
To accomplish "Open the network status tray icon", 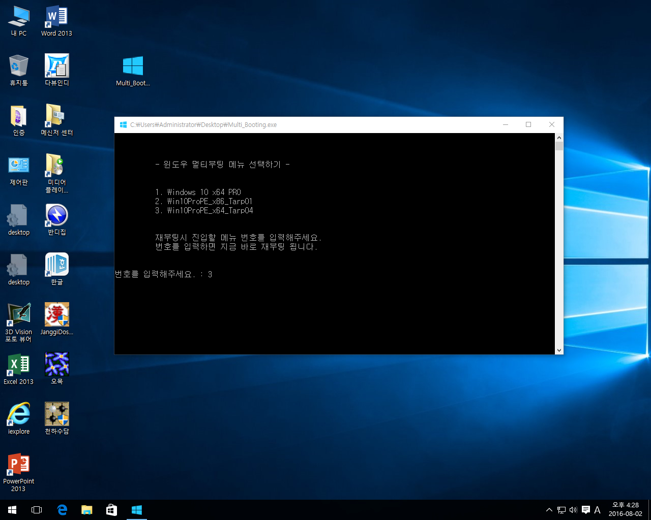I will click(x=561, y=510).
